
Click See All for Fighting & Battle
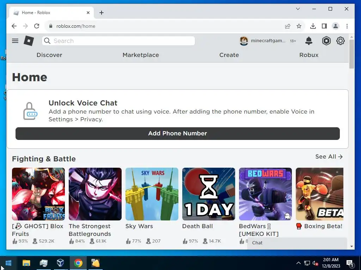329,156
